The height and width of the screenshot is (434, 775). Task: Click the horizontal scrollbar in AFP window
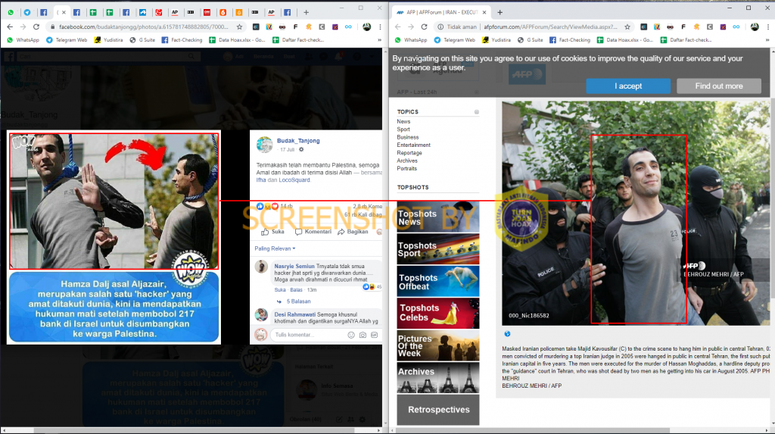click(x=534, y=430)
